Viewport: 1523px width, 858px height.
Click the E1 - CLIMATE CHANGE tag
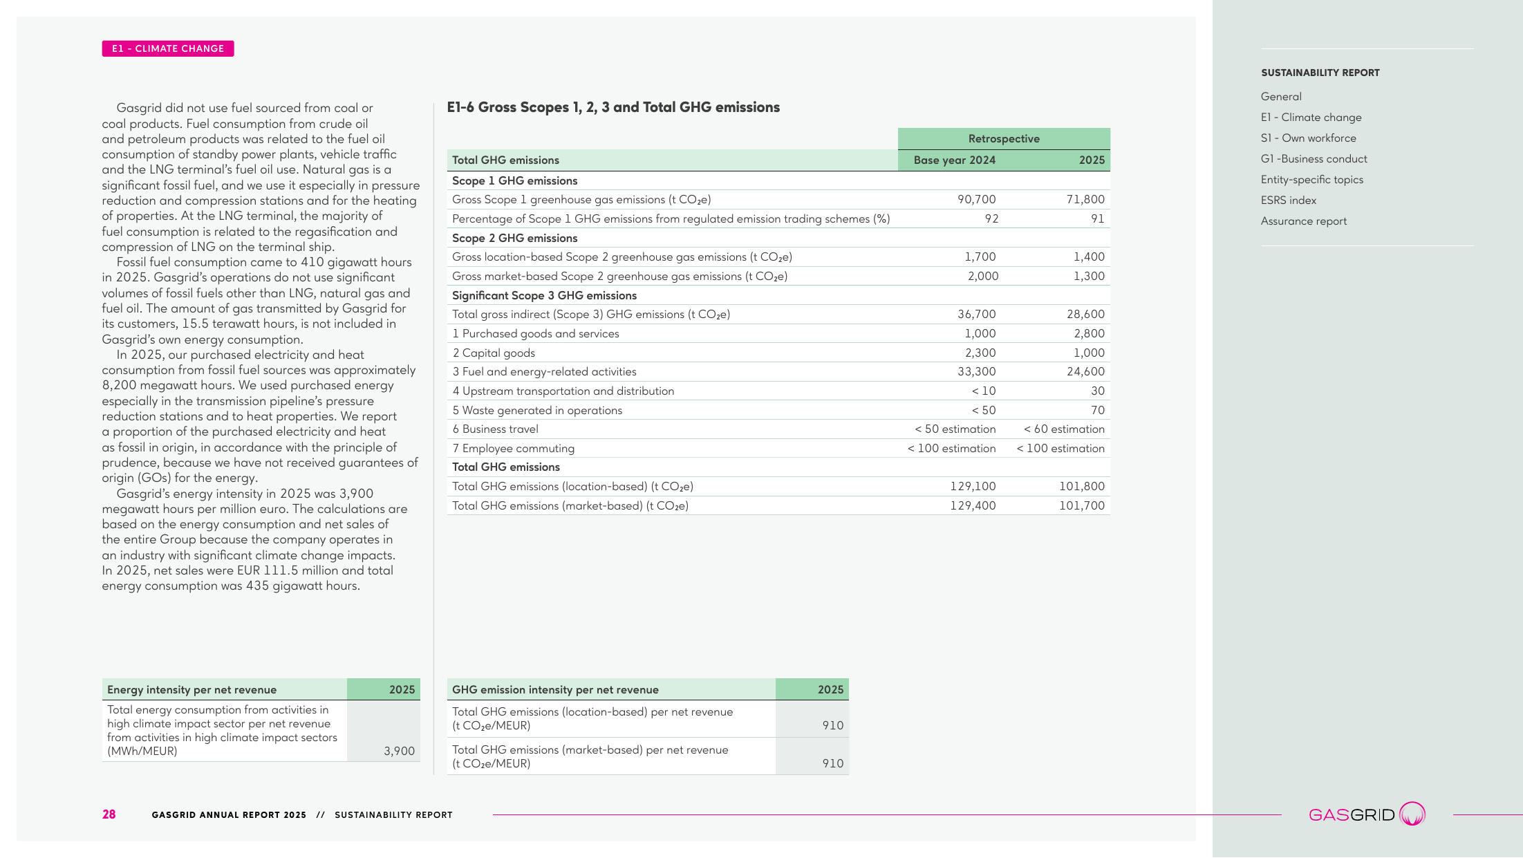(x=168, y=48)
